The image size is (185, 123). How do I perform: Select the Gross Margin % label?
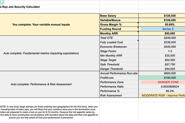point(119,25)
